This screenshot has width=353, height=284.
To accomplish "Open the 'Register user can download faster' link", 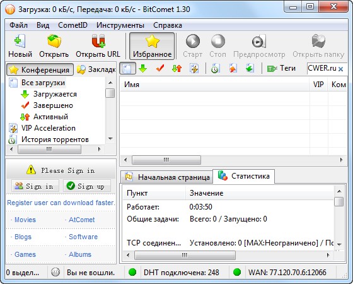I will (61, 203).
